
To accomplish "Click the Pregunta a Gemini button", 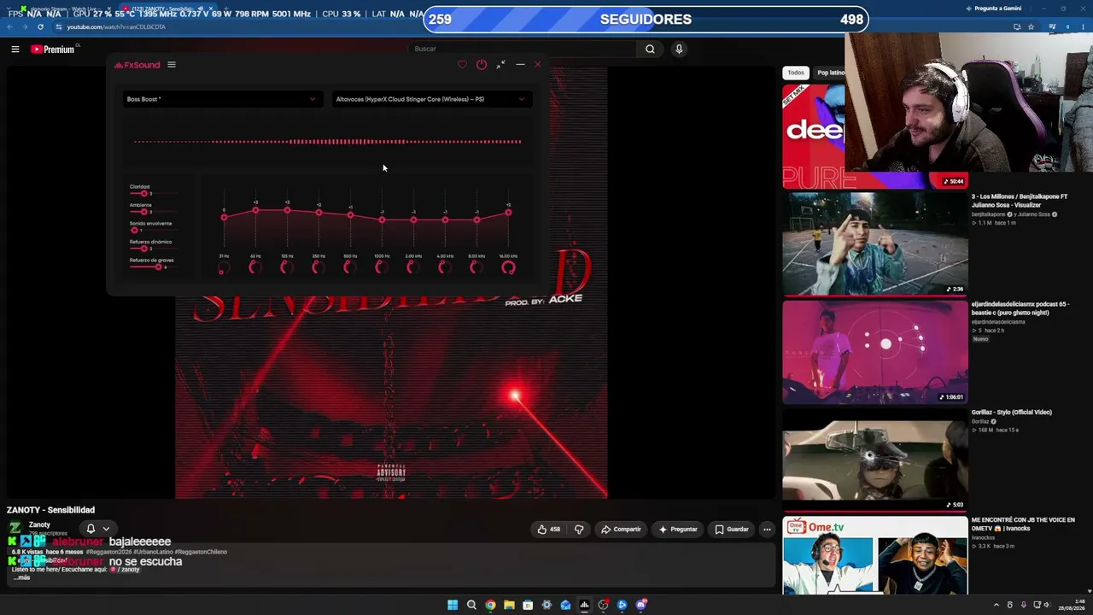I will tap(993, 8).
